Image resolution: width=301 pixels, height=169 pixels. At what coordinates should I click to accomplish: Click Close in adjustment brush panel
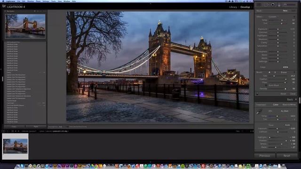293,94
